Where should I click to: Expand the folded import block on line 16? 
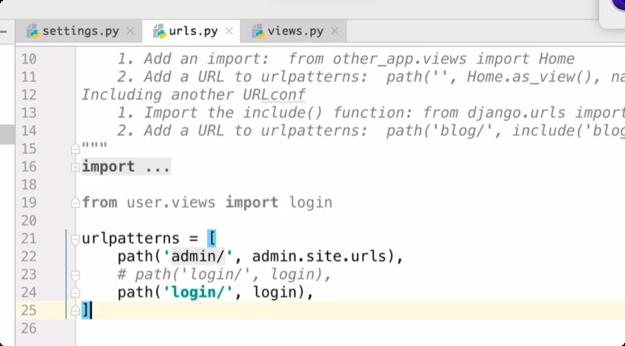(75, 167)
